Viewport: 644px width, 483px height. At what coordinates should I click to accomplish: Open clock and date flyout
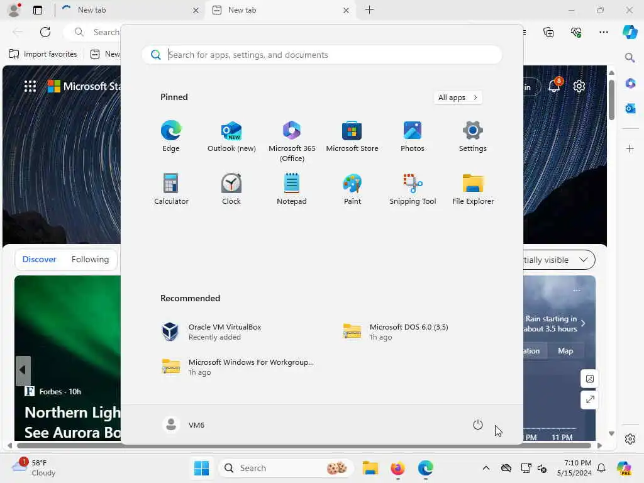click(574, 468)
